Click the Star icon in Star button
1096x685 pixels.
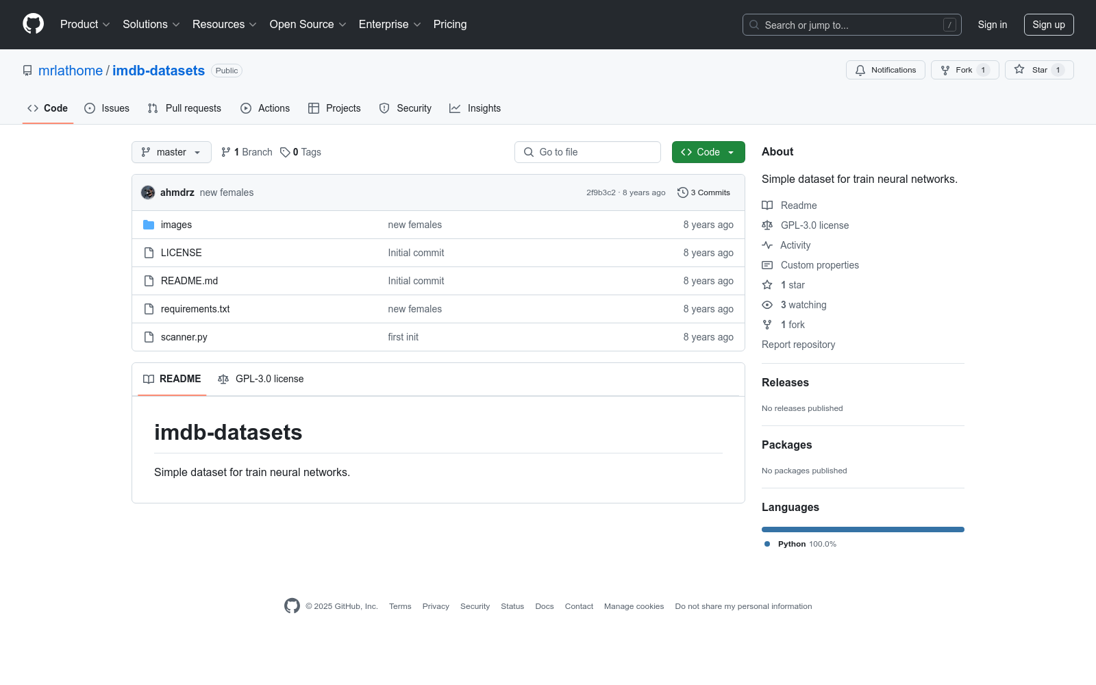click(x=1019, y=70)
